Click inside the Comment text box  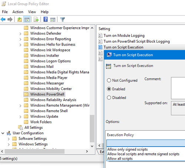(178, 88)
